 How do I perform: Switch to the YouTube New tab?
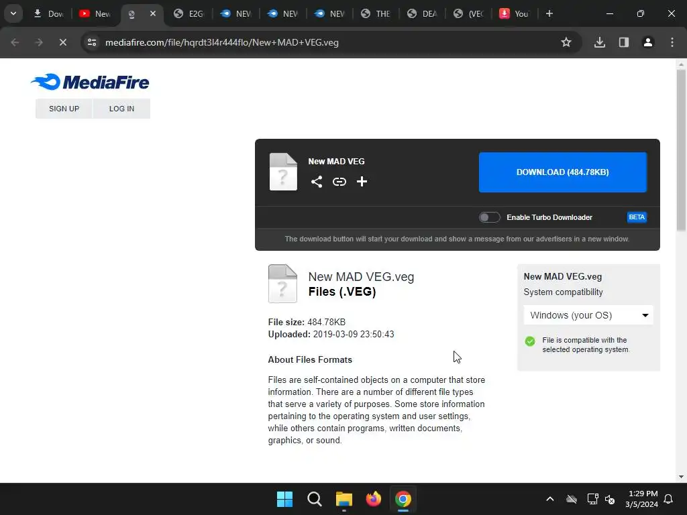pyautogui.click(x=95, y=13)
